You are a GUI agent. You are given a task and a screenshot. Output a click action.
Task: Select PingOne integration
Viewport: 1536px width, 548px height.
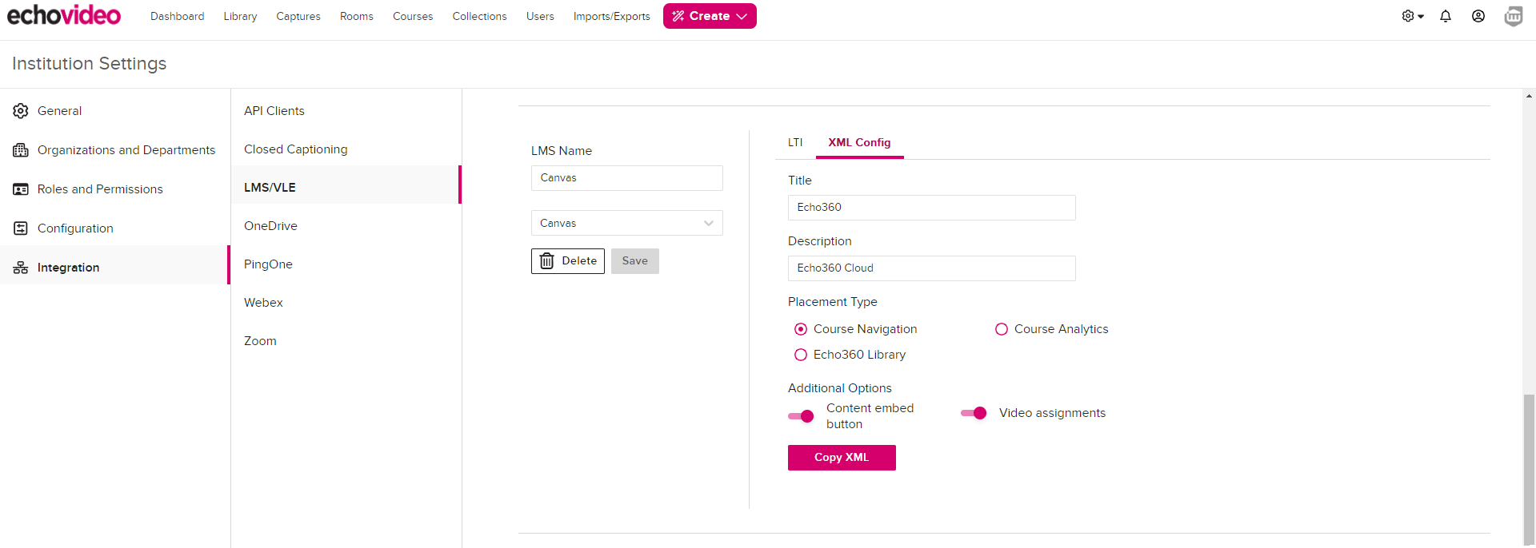346,264
